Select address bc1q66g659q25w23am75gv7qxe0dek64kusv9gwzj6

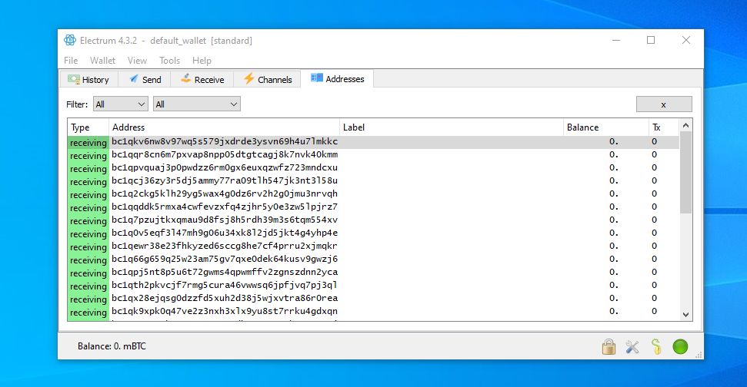[225, 260]
